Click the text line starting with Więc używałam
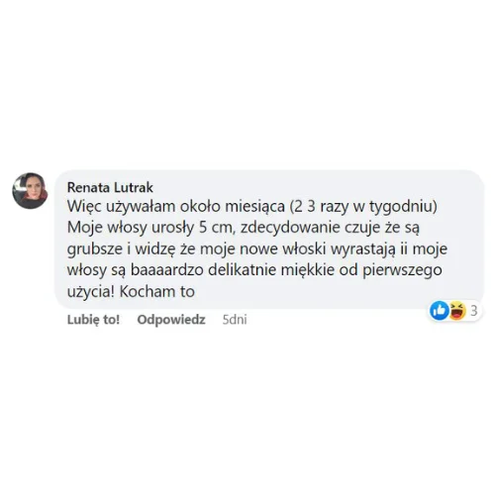 tap(252, 207)
